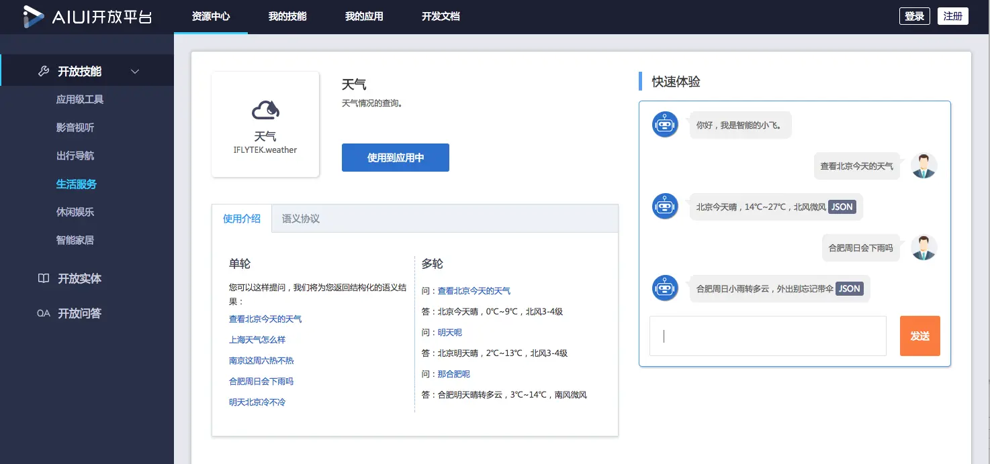
Task: Switch to the 使用介绍 tab
Action: (242, 219)
